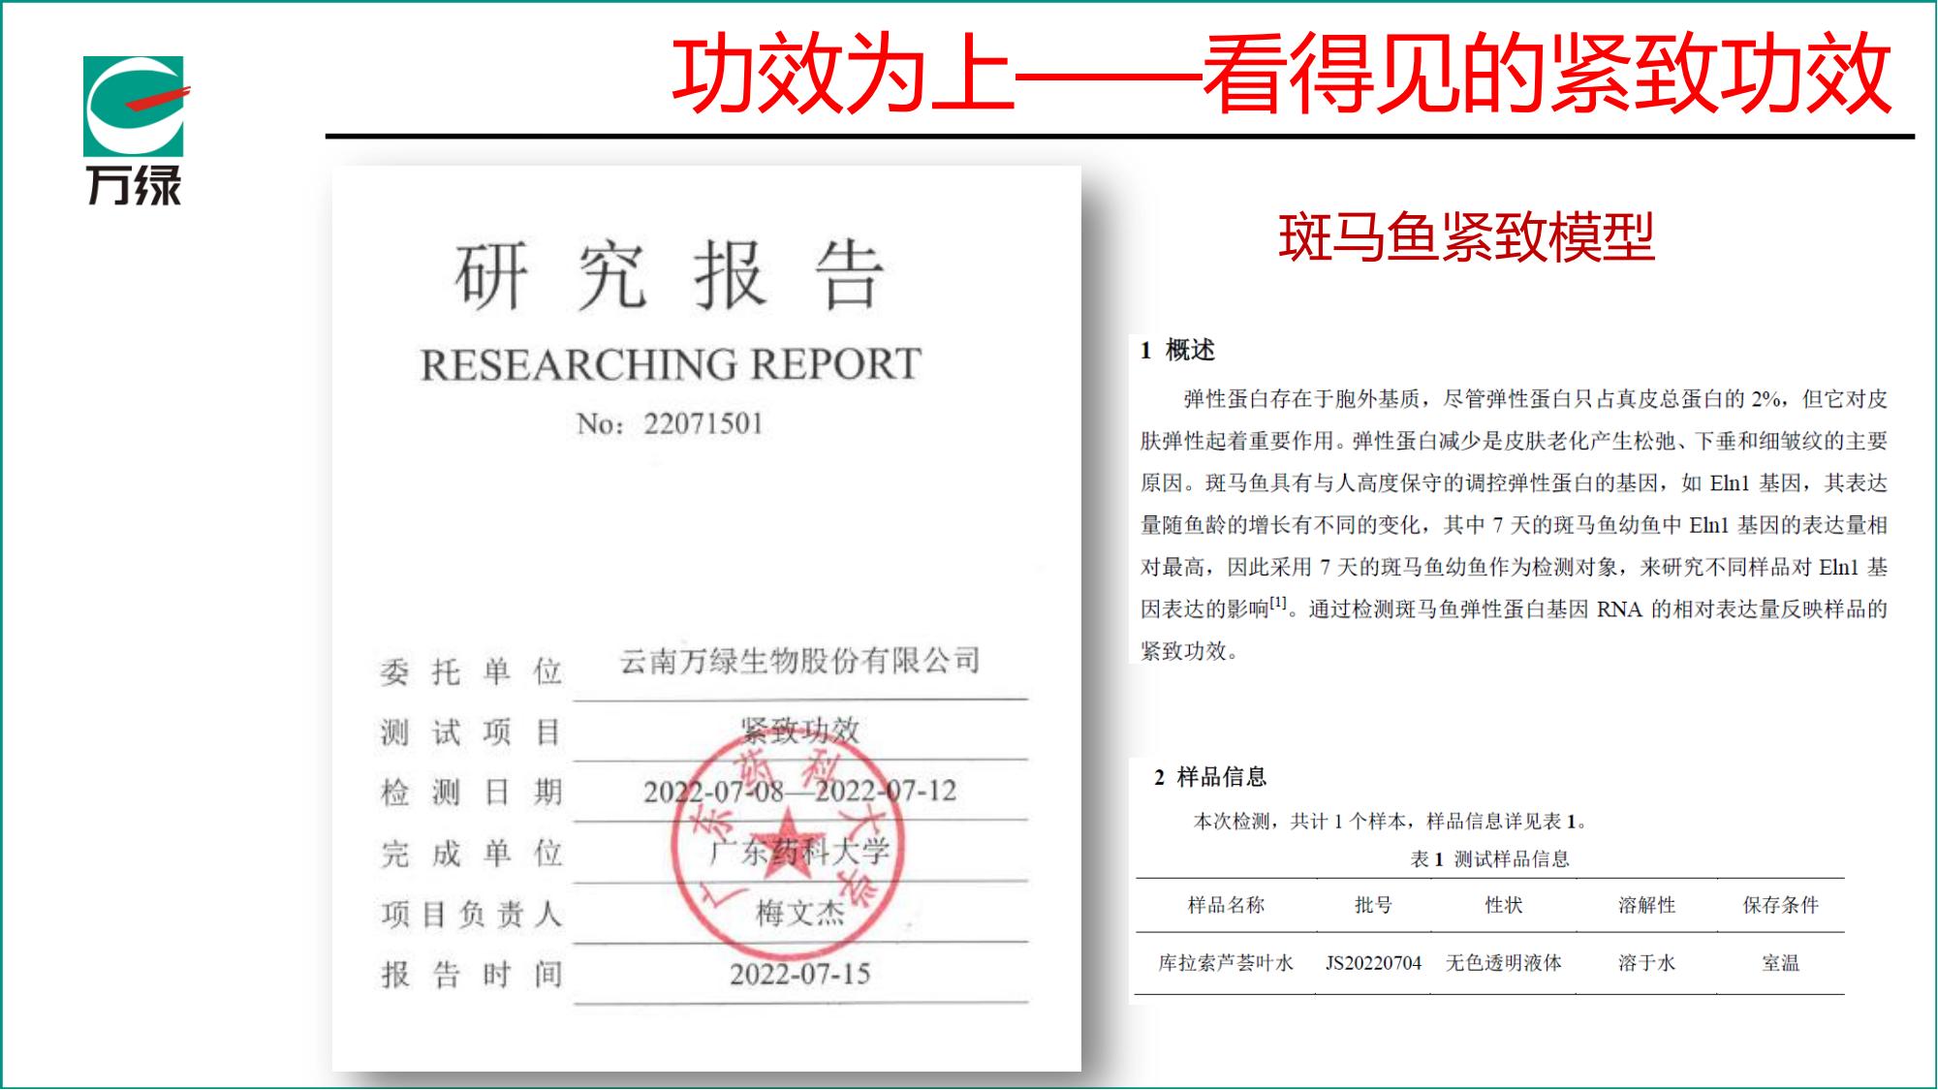This screenshot has width=1938, height=1090.
Task: Click the 研究报告 title on the report
Action: pyautogui.click(x=670, y=275)
